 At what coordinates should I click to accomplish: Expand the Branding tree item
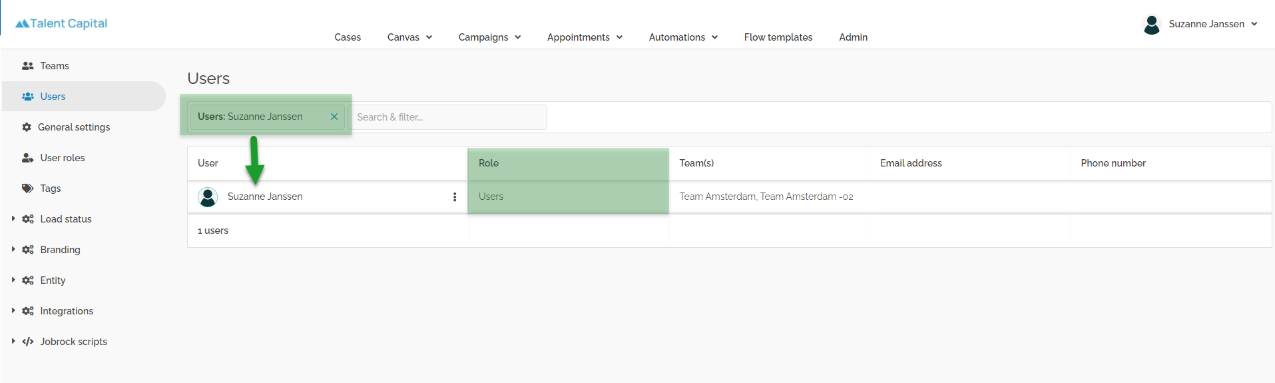pos(13,249)
